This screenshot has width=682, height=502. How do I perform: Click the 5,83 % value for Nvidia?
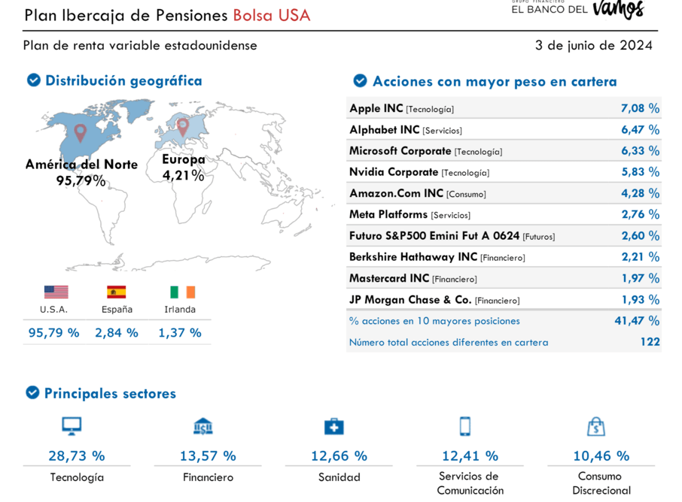click(x=640, y=172)
